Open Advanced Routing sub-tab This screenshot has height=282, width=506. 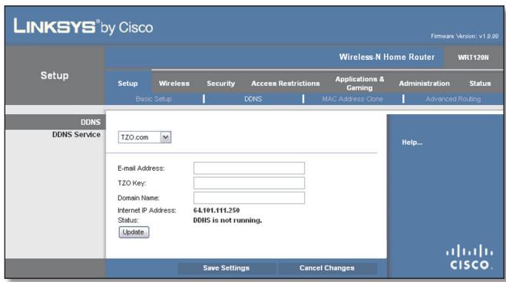(x=453, y=99)
